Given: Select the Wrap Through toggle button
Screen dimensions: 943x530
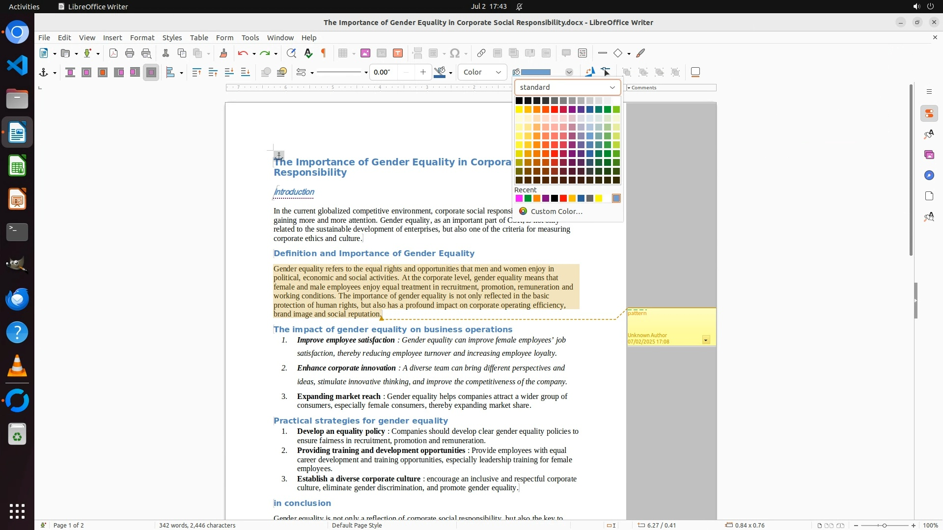Looking at the screenshot, I should coord(151,73).
